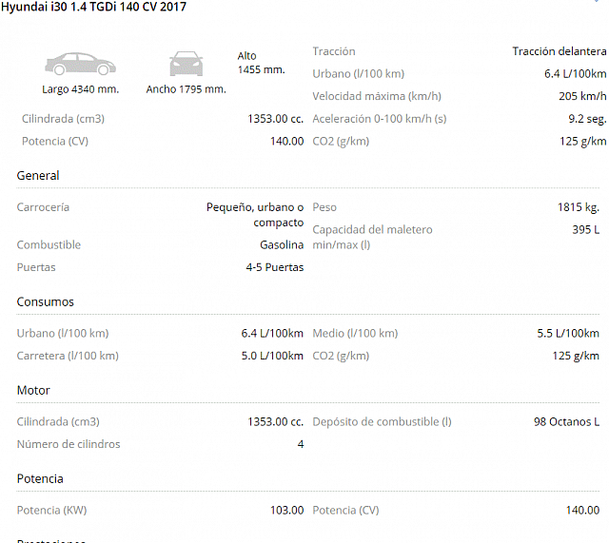Screen dimensions: 609x543
Task: Click the Motor section heading
Action: point(33,390)
